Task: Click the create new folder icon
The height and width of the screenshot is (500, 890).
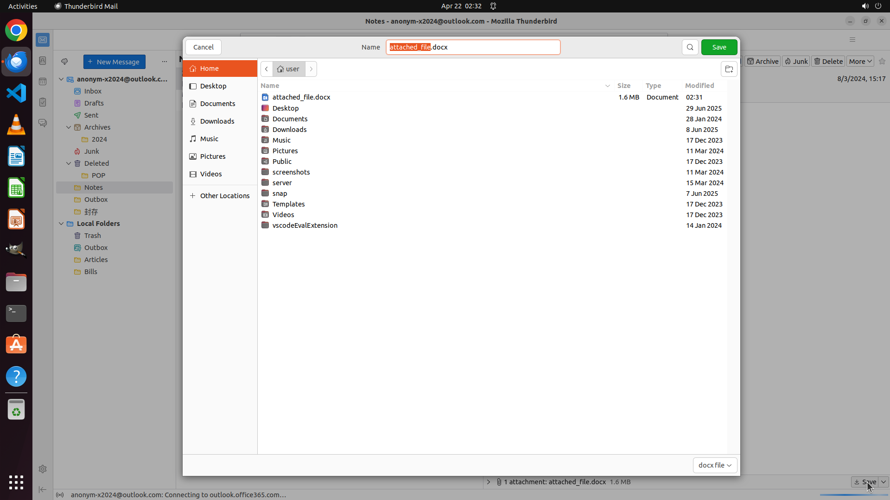Action: click(x=729, y=69)
